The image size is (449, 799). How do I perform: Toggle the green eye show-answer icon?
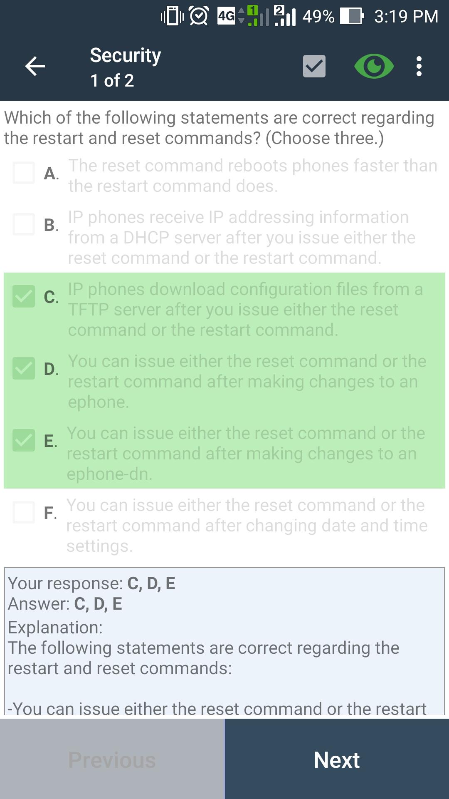374,67
